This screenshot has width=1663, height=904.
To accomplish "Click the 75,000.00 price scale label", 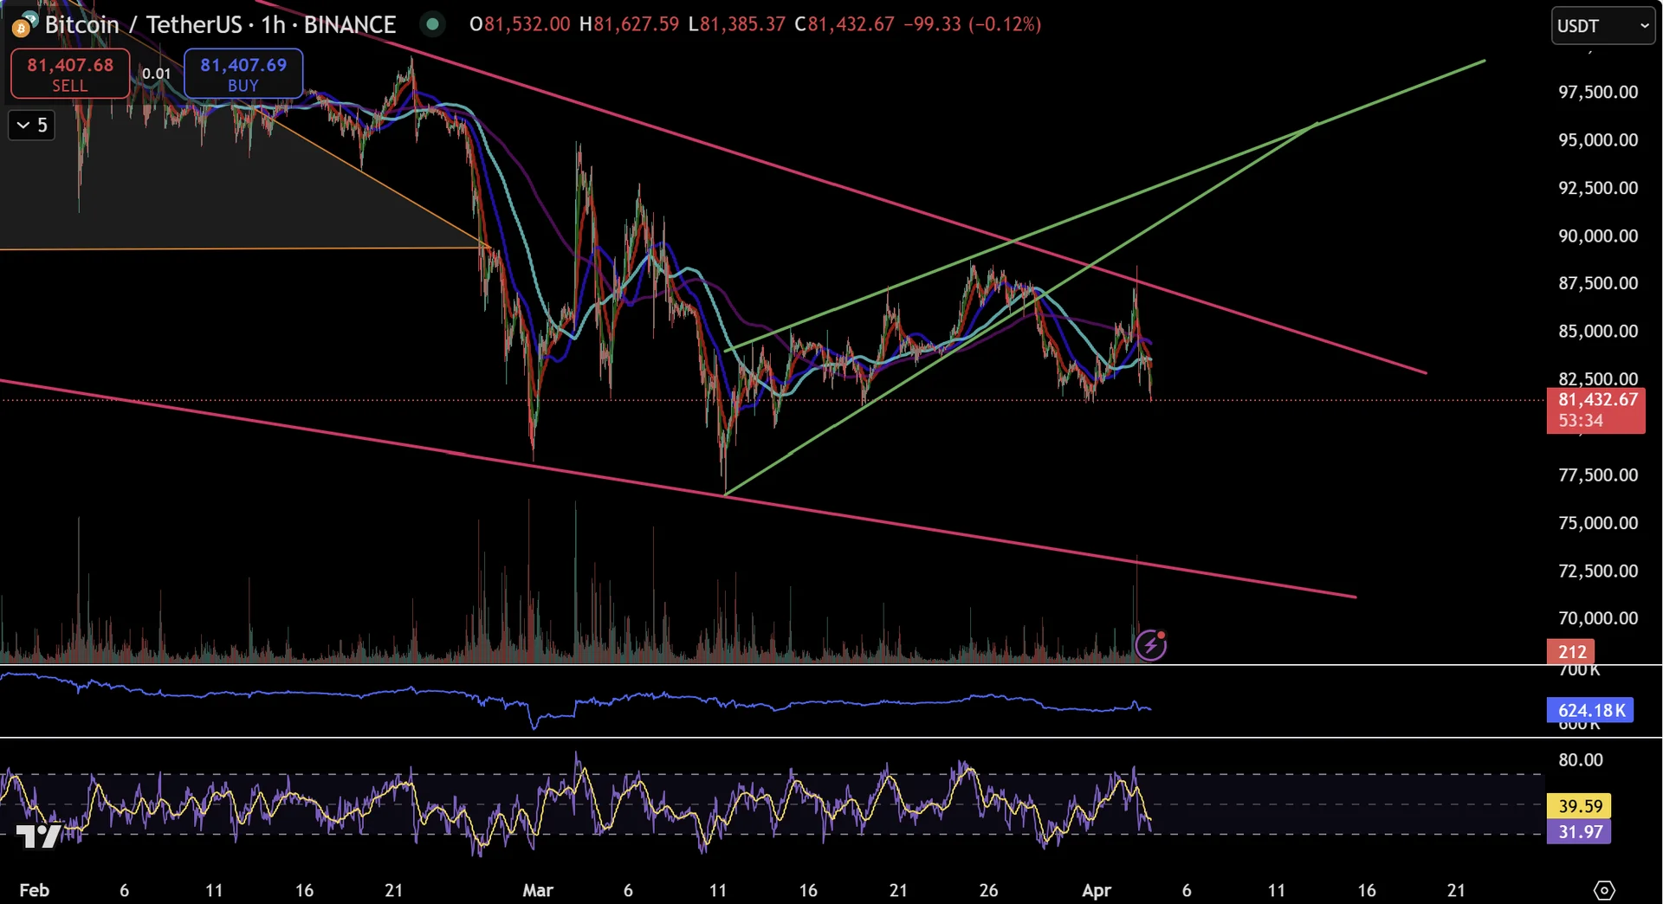I will (1598, 523).
